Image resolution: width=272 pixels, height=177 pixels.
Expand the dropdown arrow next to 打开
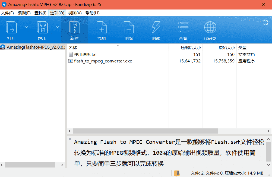[x=26, y=27]
